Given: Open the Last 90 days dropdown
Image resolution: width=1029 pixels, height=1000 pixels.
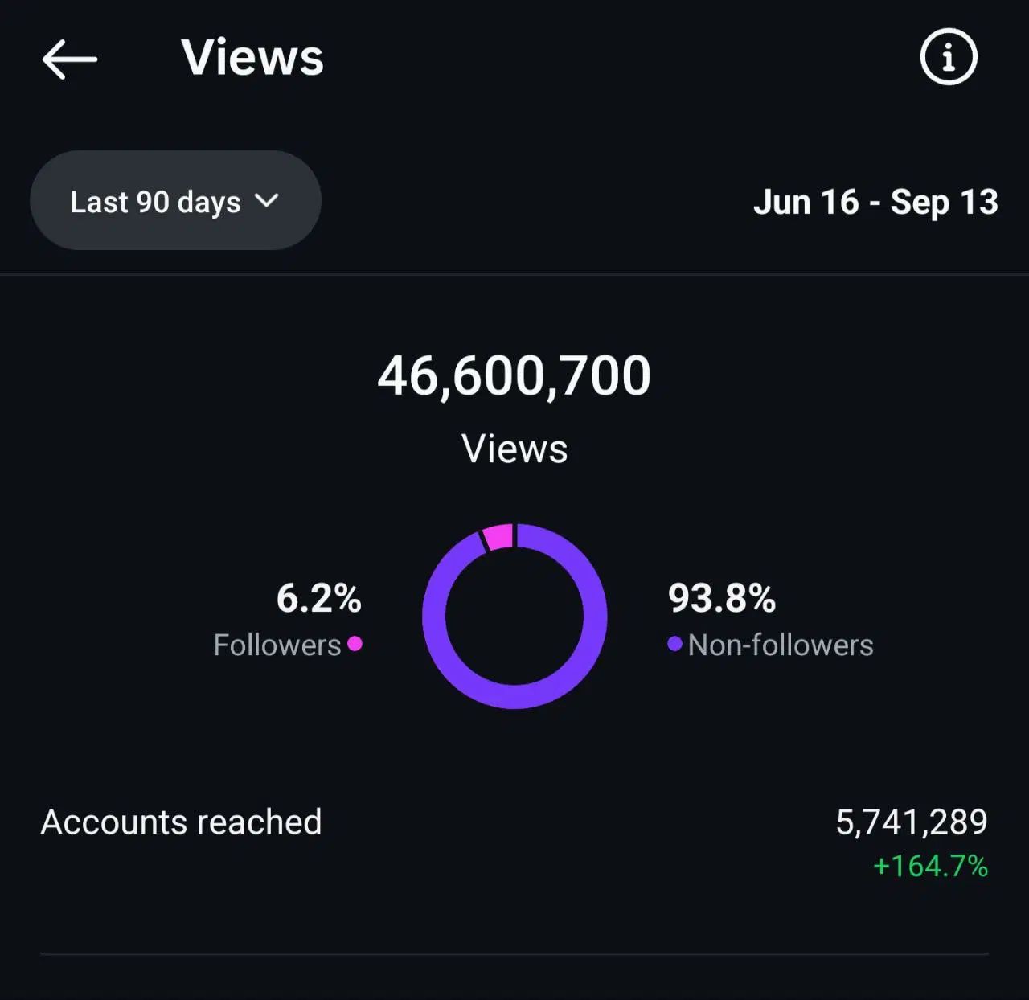Looking at the screenshot, I should 175,201.
